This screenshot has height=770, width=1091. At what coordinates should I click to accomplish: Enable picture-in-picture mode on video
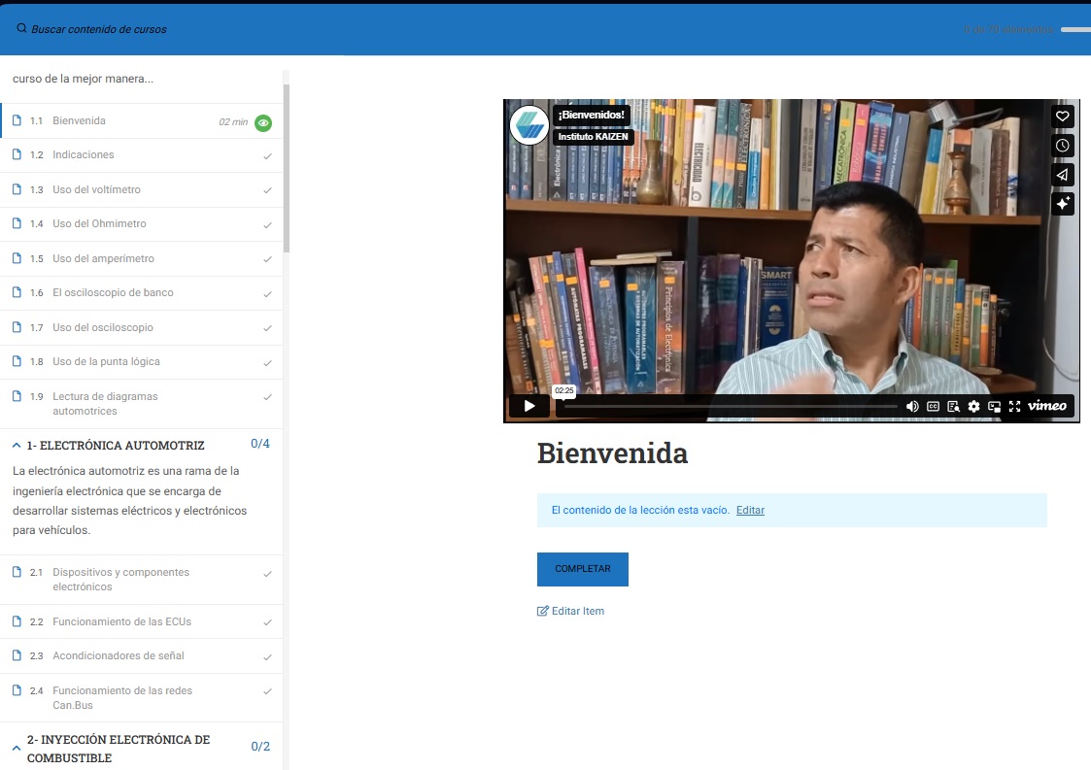coord(994,407)
